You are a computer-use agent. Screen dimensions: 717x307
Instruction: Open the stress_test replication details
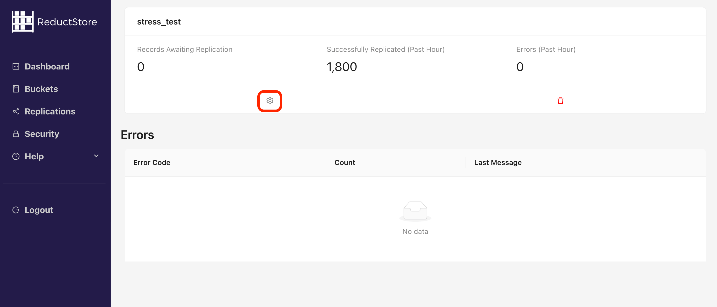tap(159, 22)
